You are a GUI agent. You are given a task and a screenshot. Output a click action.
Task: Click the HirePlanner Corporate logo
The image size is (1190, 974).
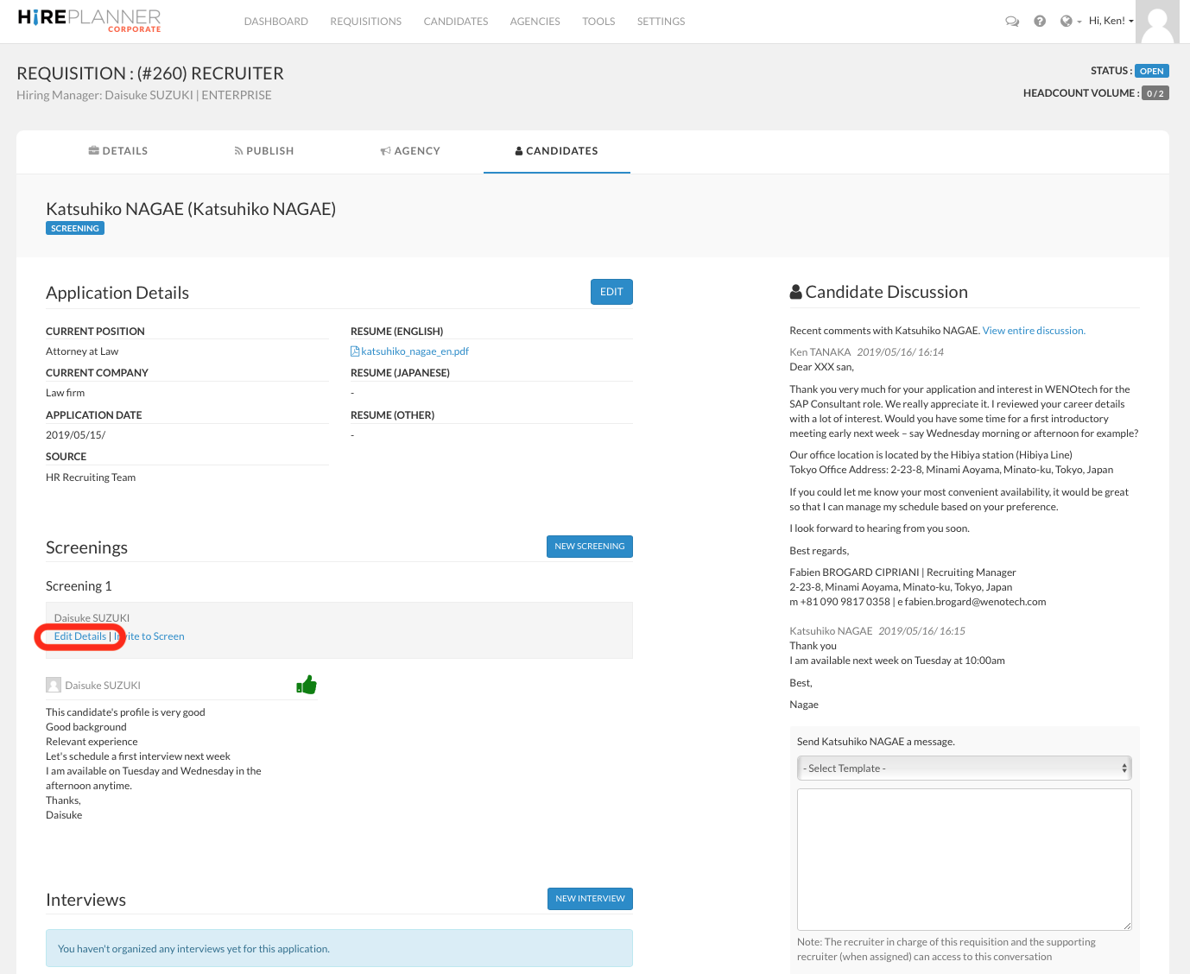89,21
